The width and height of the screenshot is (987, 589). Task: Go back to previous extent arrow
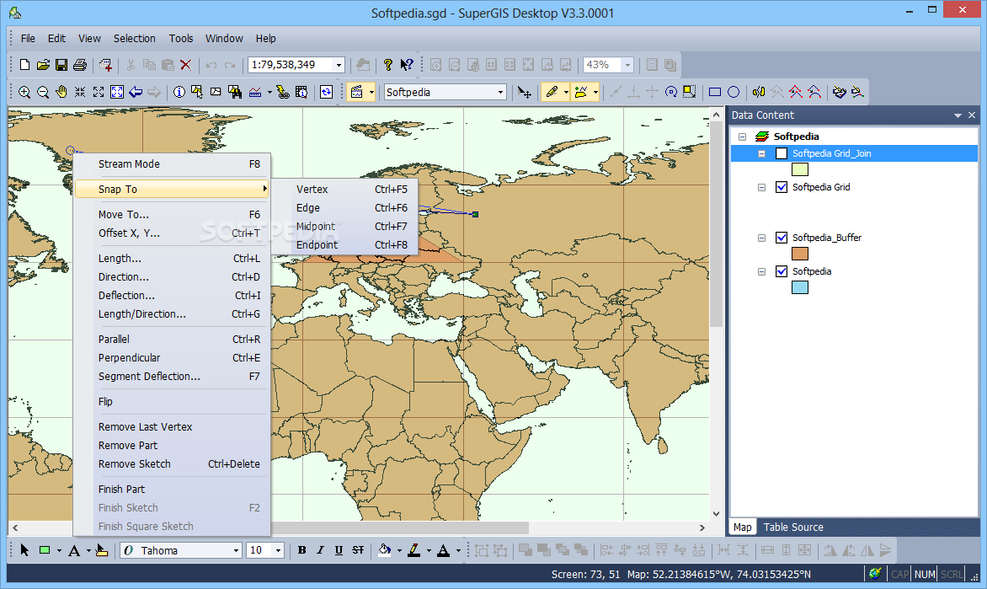pos(136,92)
